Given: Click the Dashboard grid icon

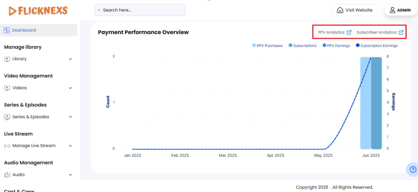Looking at the screenshot, I should tap(7, 30).
